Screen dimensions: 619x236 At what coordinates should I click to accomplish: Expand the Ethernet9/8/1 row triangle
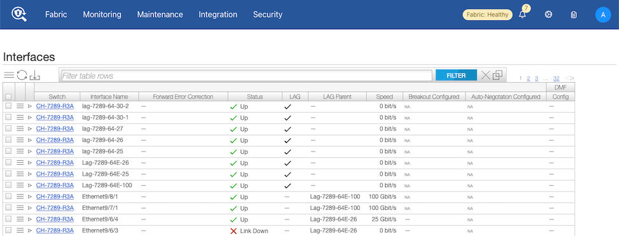pos(29,197)
